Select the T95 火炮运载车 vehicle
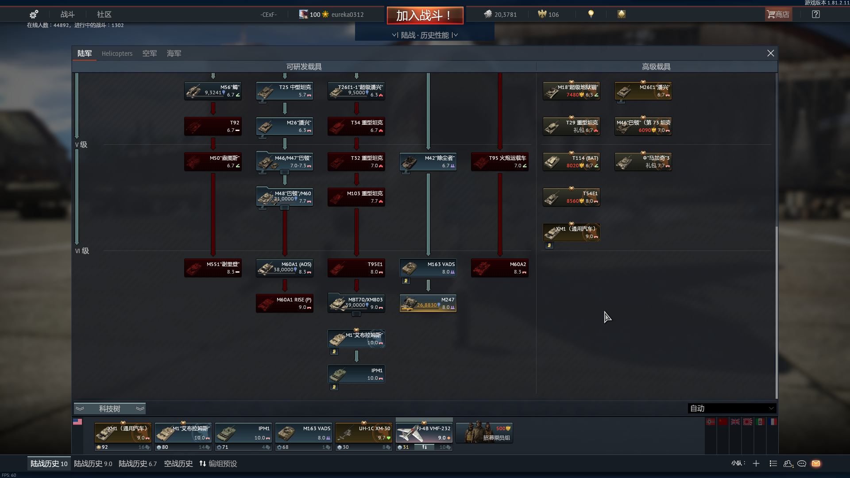The height and width of the screenshot is (478, 850). point(500,162)
